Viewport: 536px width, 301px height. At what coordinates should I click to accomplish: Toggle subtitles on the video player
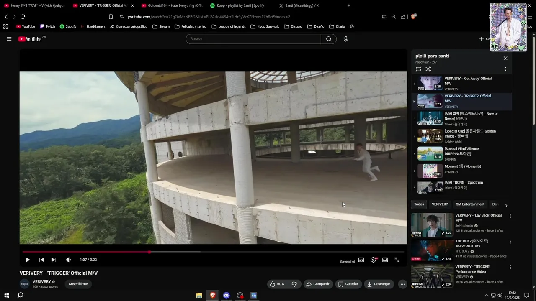[x=361, y=260]
